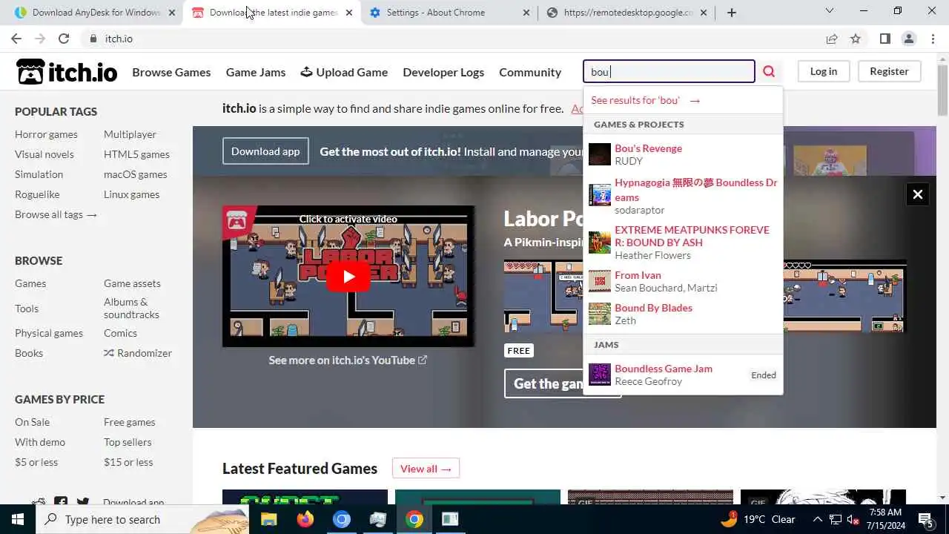Image resolution: width=949 pixels, height=534 pixels.
Task: Bookmark this page with the star
Action: pos(856,39)
